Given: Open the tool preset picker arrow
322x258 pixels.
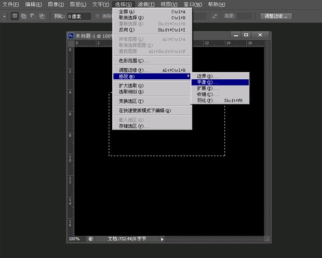Looking at the screenshot, I should [4, 16].
